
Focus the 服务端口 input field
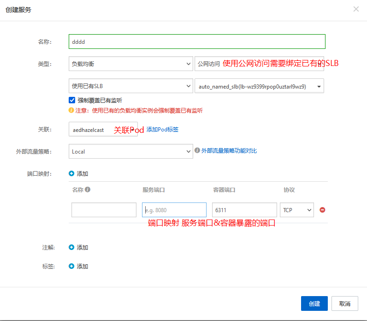(x=174, y=210)
